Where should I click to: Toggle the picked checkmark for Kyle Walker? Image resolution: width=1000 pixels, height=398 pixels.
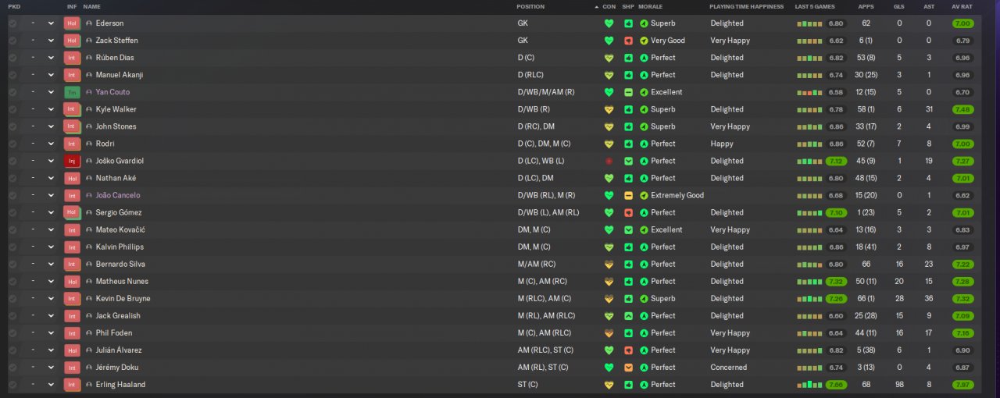(12, 109)
